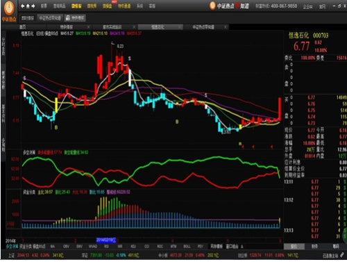Click the 上证 index in status bar
This screenshot has height=262, width=347.
[11, 255]
